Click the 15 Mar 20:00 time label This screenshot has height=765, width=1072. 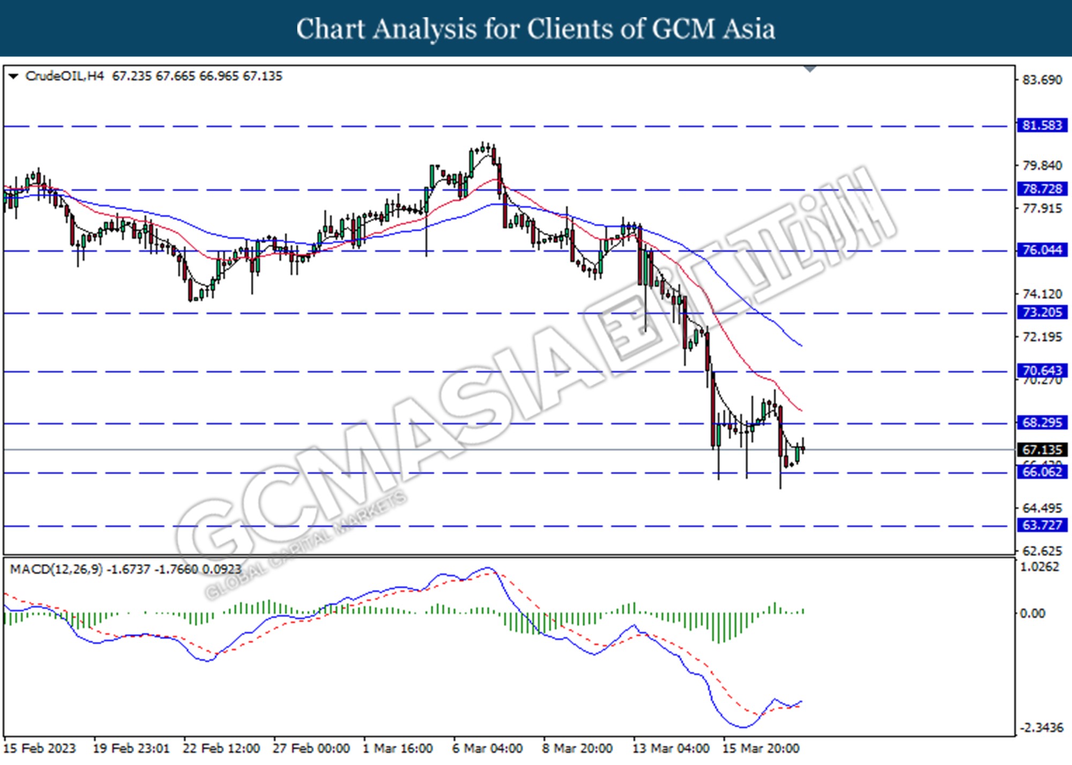click(x=761, y=749)
